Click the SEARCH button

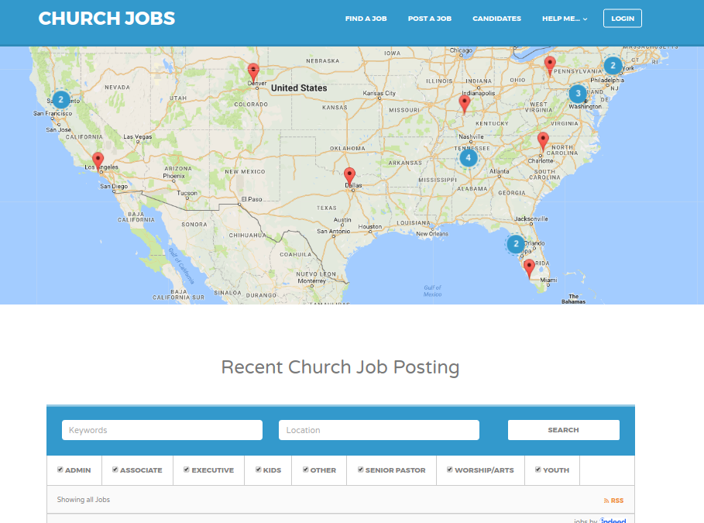[x=564, y=430]
